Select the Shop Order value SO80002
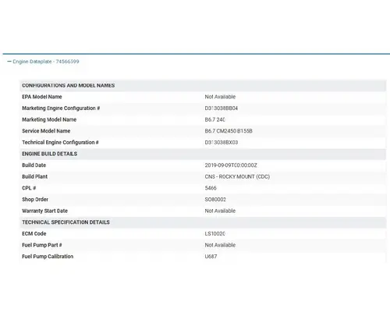The width and height of the screenshot is (390, 312). coord(215,200)
